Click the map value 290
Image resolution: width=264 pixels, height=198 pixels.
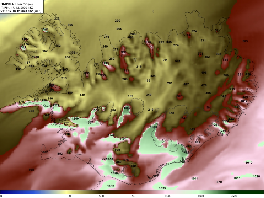117,21
